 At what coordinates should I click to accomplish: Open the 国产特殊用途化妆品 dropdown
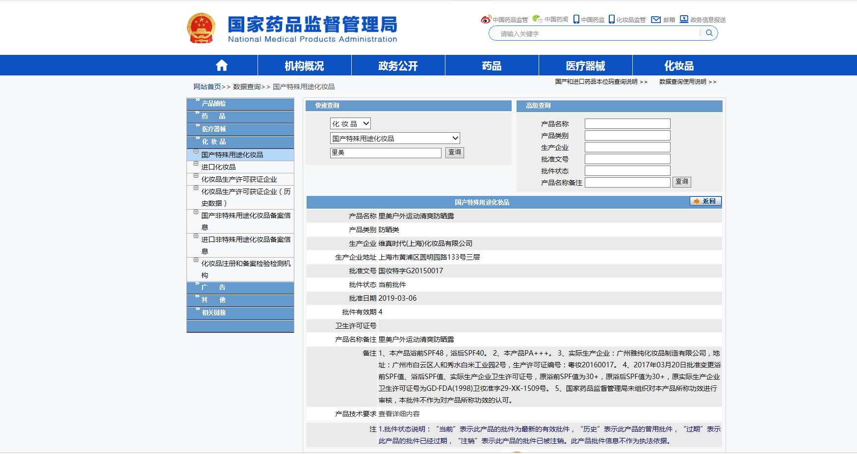pos(395,139)
